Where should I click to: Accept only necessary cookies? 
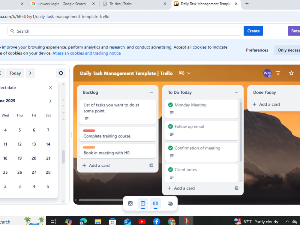(x=287, y=50)
